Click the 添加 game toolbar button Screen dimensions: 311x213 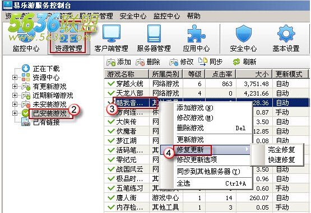[119, 62]
